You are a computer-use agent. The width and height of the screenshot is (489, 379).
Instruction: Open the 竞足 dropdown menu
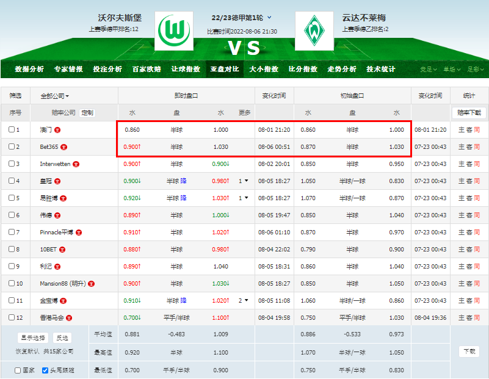point(428,69)
